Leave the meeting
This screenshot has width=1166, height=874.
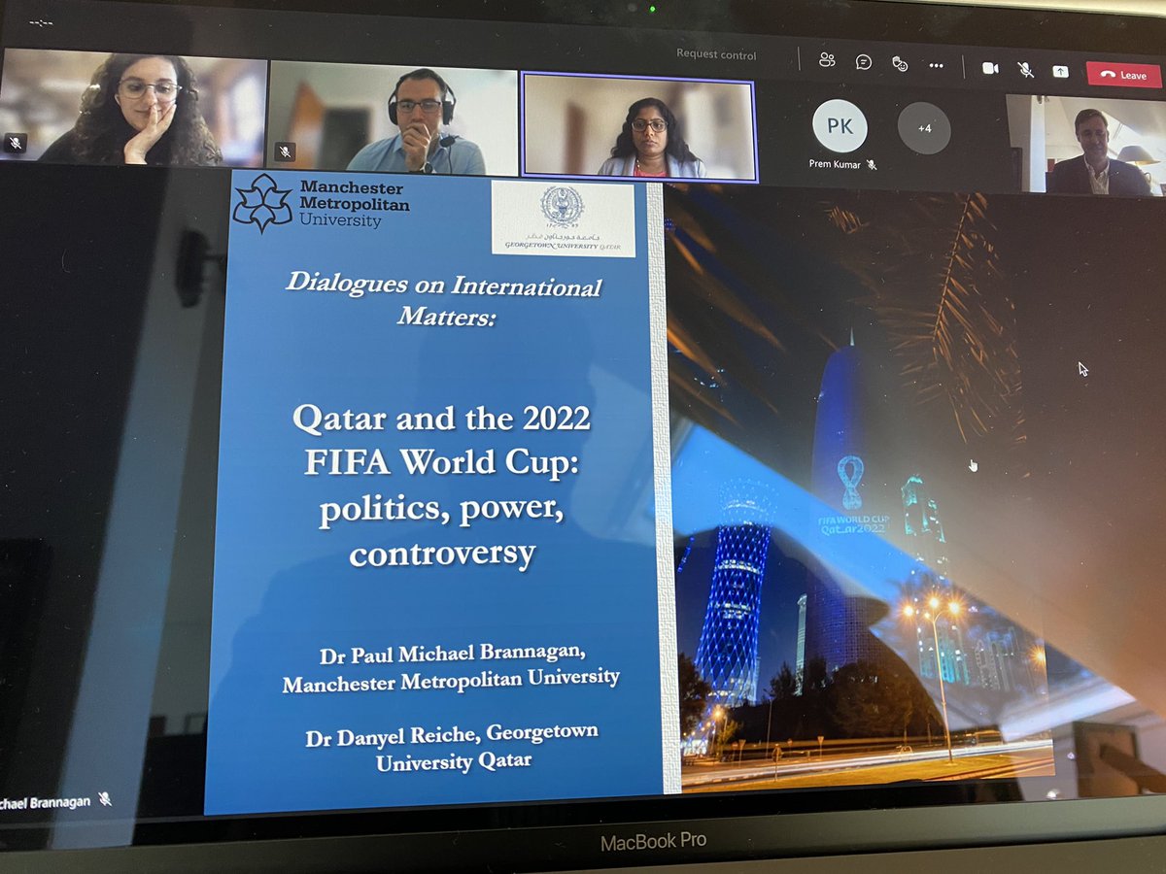(x=1123, y=75)
